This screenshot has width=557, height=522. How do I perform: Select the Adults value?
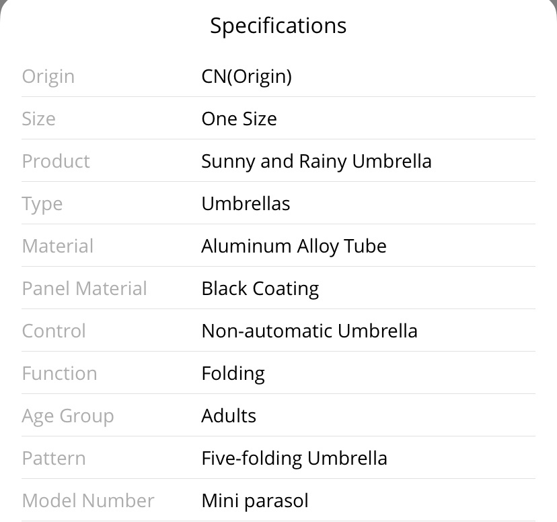[229, 416]
